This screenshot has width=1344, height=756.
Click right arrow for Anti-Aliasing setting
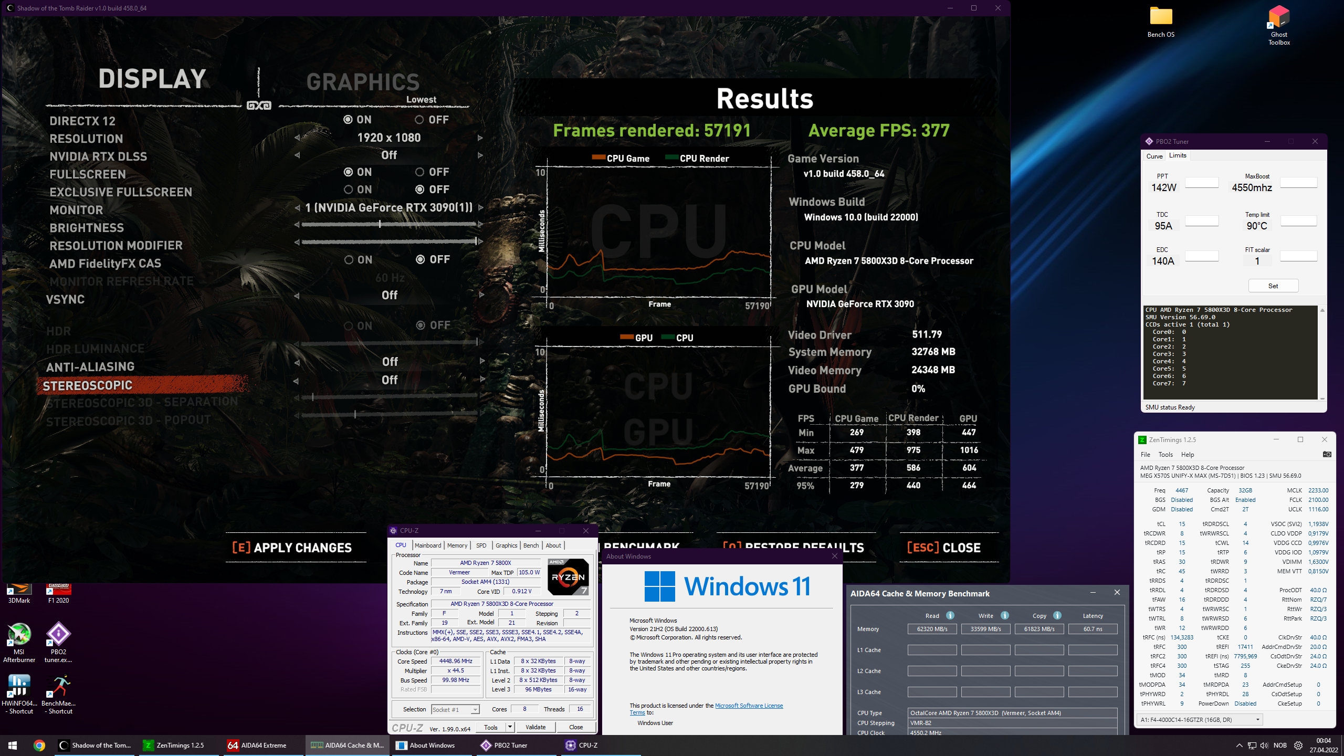click(482, 361)
